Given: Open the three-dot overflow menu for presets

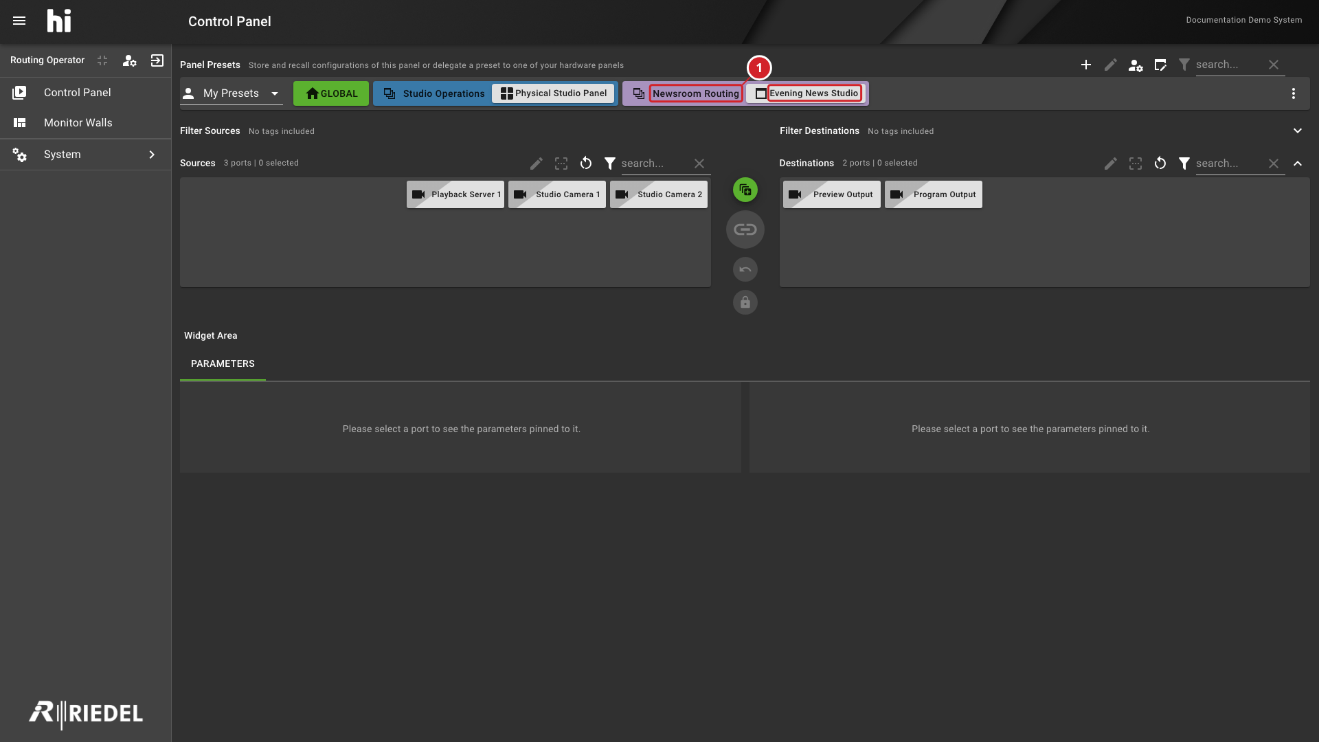Looking at the screenshot, I should pos(1294,93).
